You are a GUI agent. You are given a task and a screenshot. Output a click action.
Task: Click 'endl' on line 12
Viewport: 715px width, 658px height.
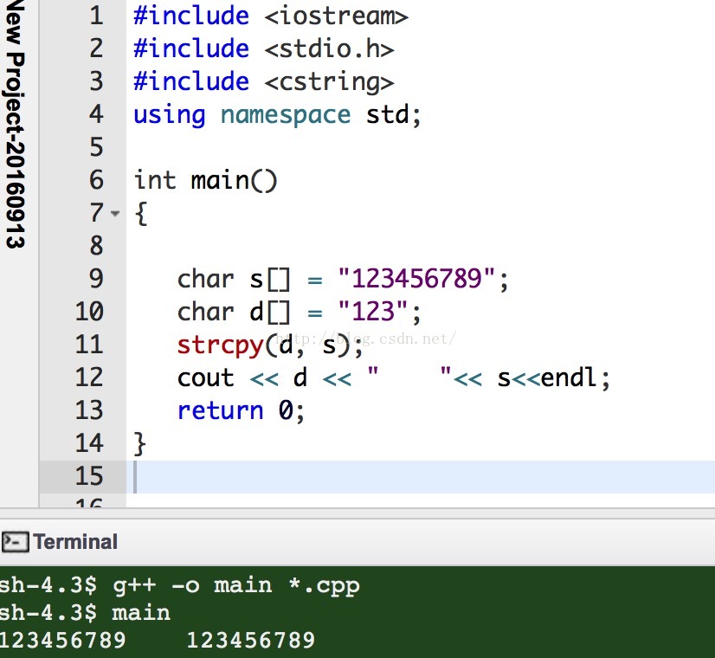click(569, 377)
